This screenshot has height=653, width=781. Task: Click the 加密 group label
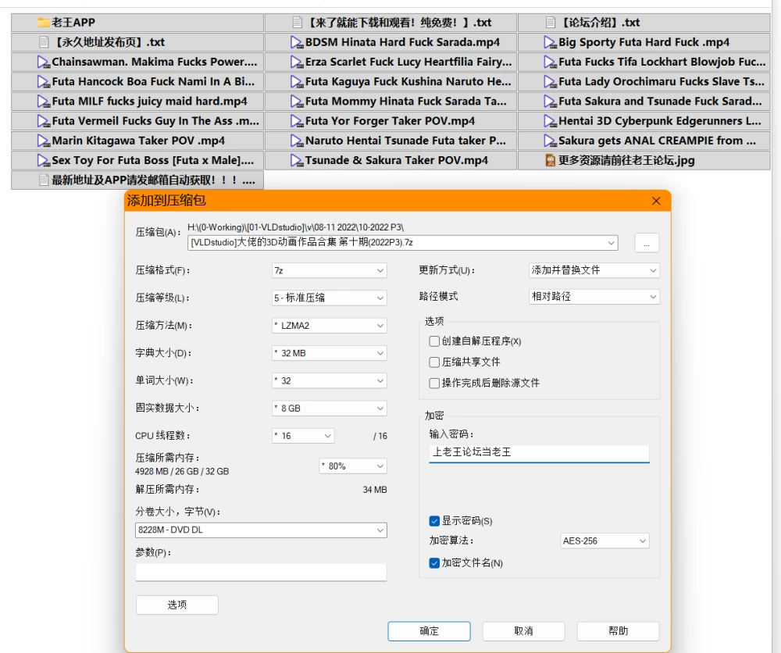click(433, 416)
